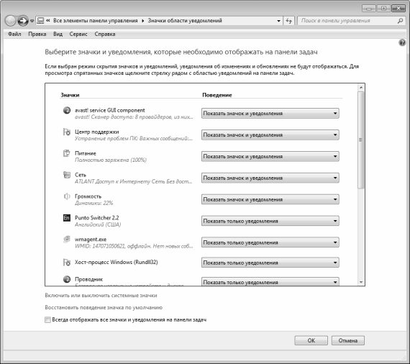410x364 pixels.
Task: Click the refresh icon beside address bar
Action: coord(288,21)
